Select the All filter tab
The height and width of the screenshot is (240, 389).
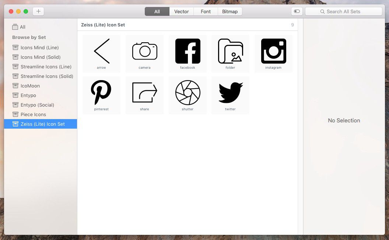coord(157,11)
